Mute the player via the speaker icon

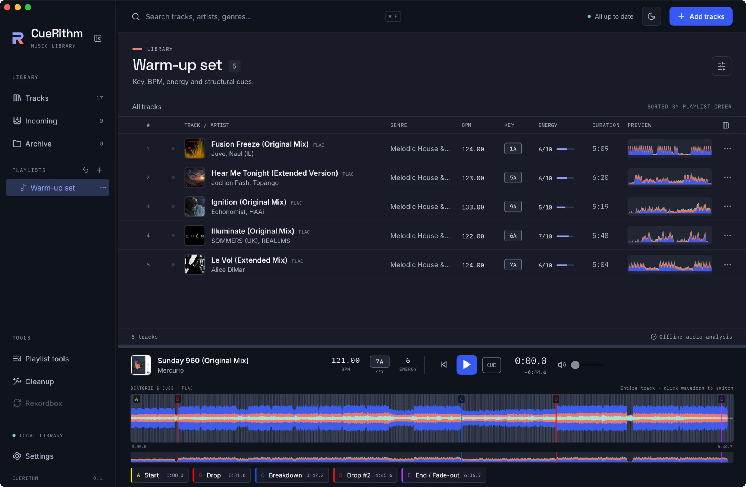click(x=562, y=365)
